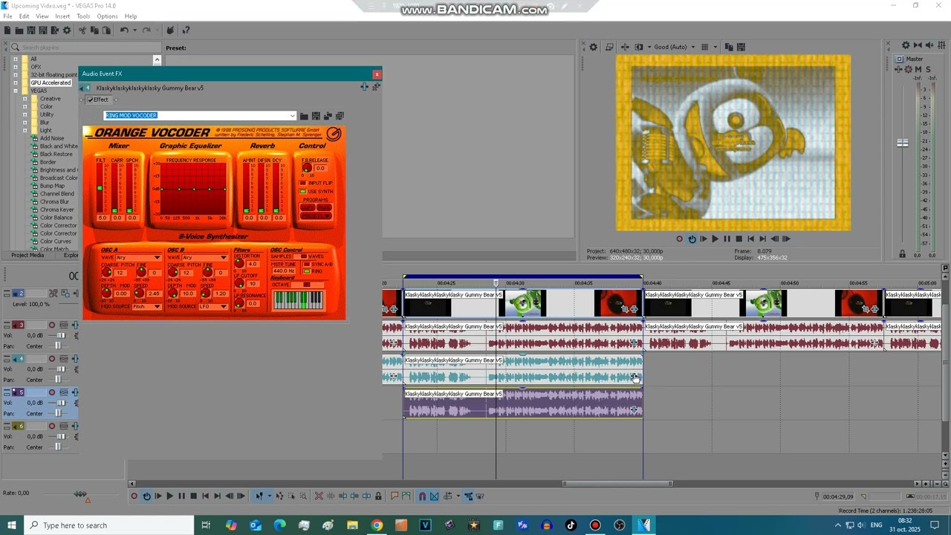
Task: Click the PASTE program button on vocoder
Action: point(324,207)
